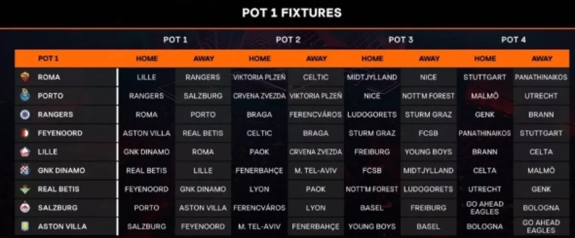The height and width of the screenshot is (238, 575).
Task: Click the Real Betis club crest icon
Action: (25, 189)
